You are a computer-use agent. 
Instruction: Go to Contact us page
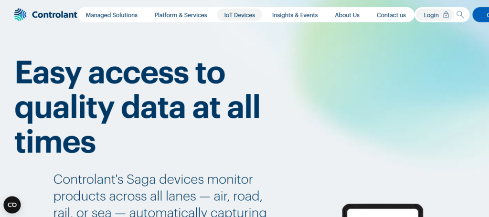click(391, 15)
